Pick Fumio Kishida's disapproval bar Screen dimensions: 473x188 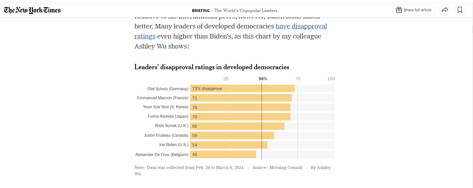coord(240,116)
